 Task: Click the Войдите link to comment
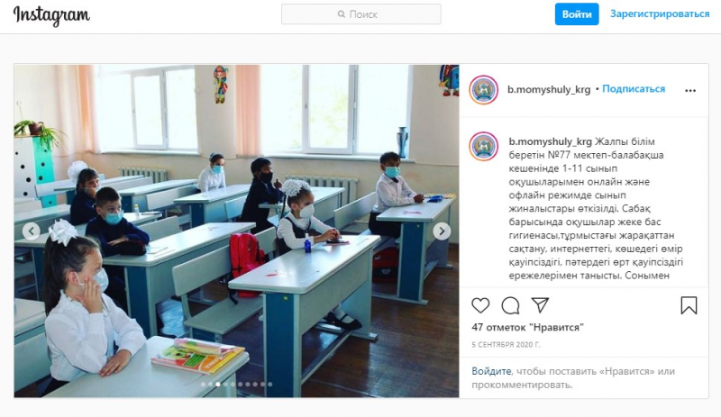[x=491, y=371]
